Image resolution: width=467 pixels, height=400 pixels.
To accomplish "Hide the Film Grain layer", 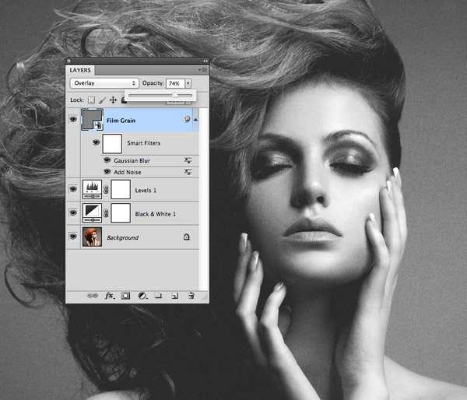I will tap(74, 120).
